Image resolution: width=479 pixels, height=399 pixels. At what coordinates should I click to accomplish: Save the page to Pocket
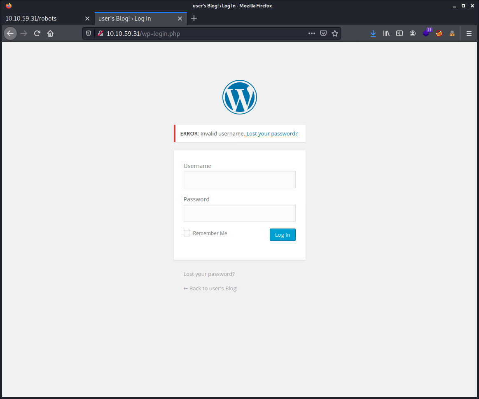[x=323, y=33]
